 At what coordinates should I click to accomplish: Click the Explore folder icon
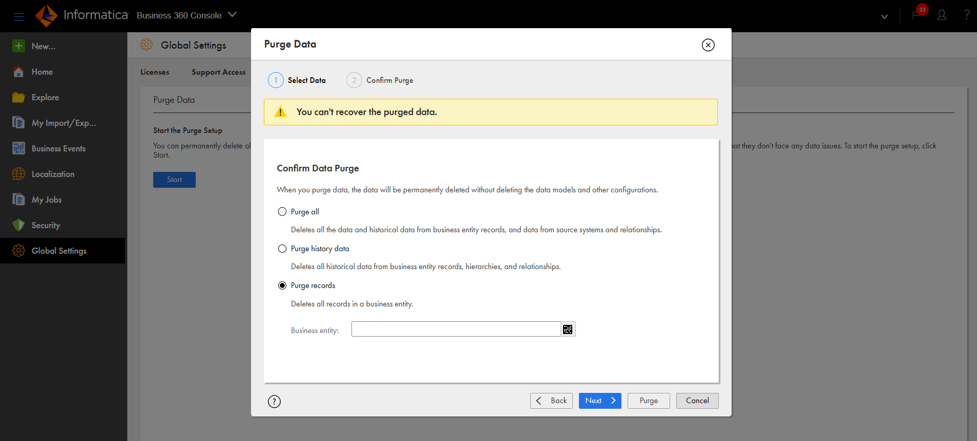[x=19, y=97]
